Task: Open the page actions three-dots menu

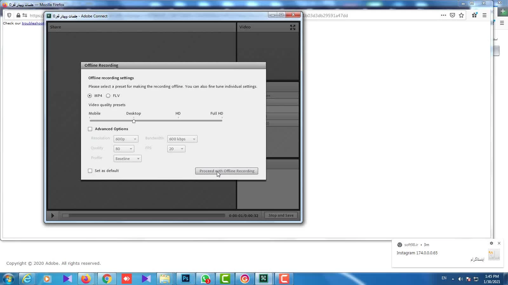Action: [443, 15]
